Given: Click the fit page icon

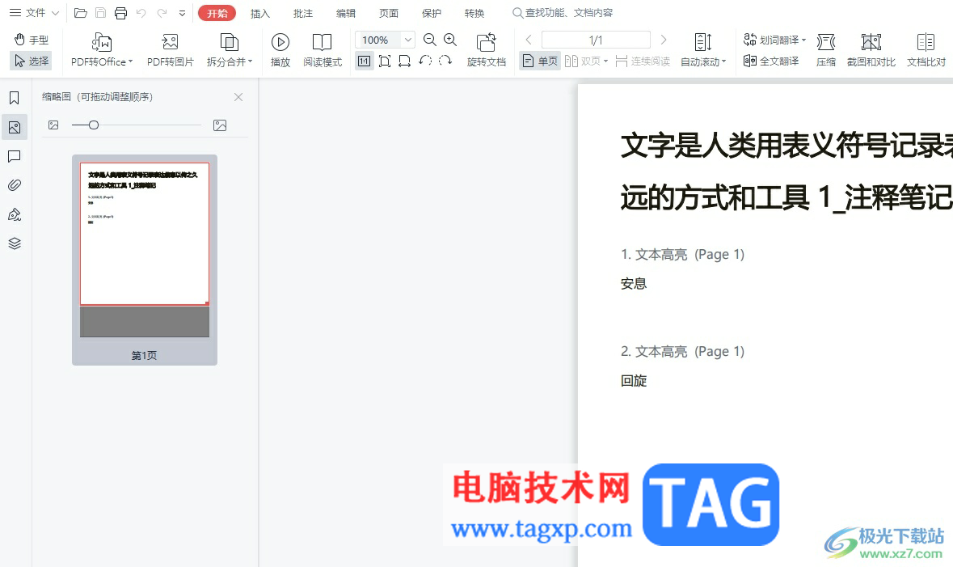Looking at the screenshot, I should [x=385, y=61].
